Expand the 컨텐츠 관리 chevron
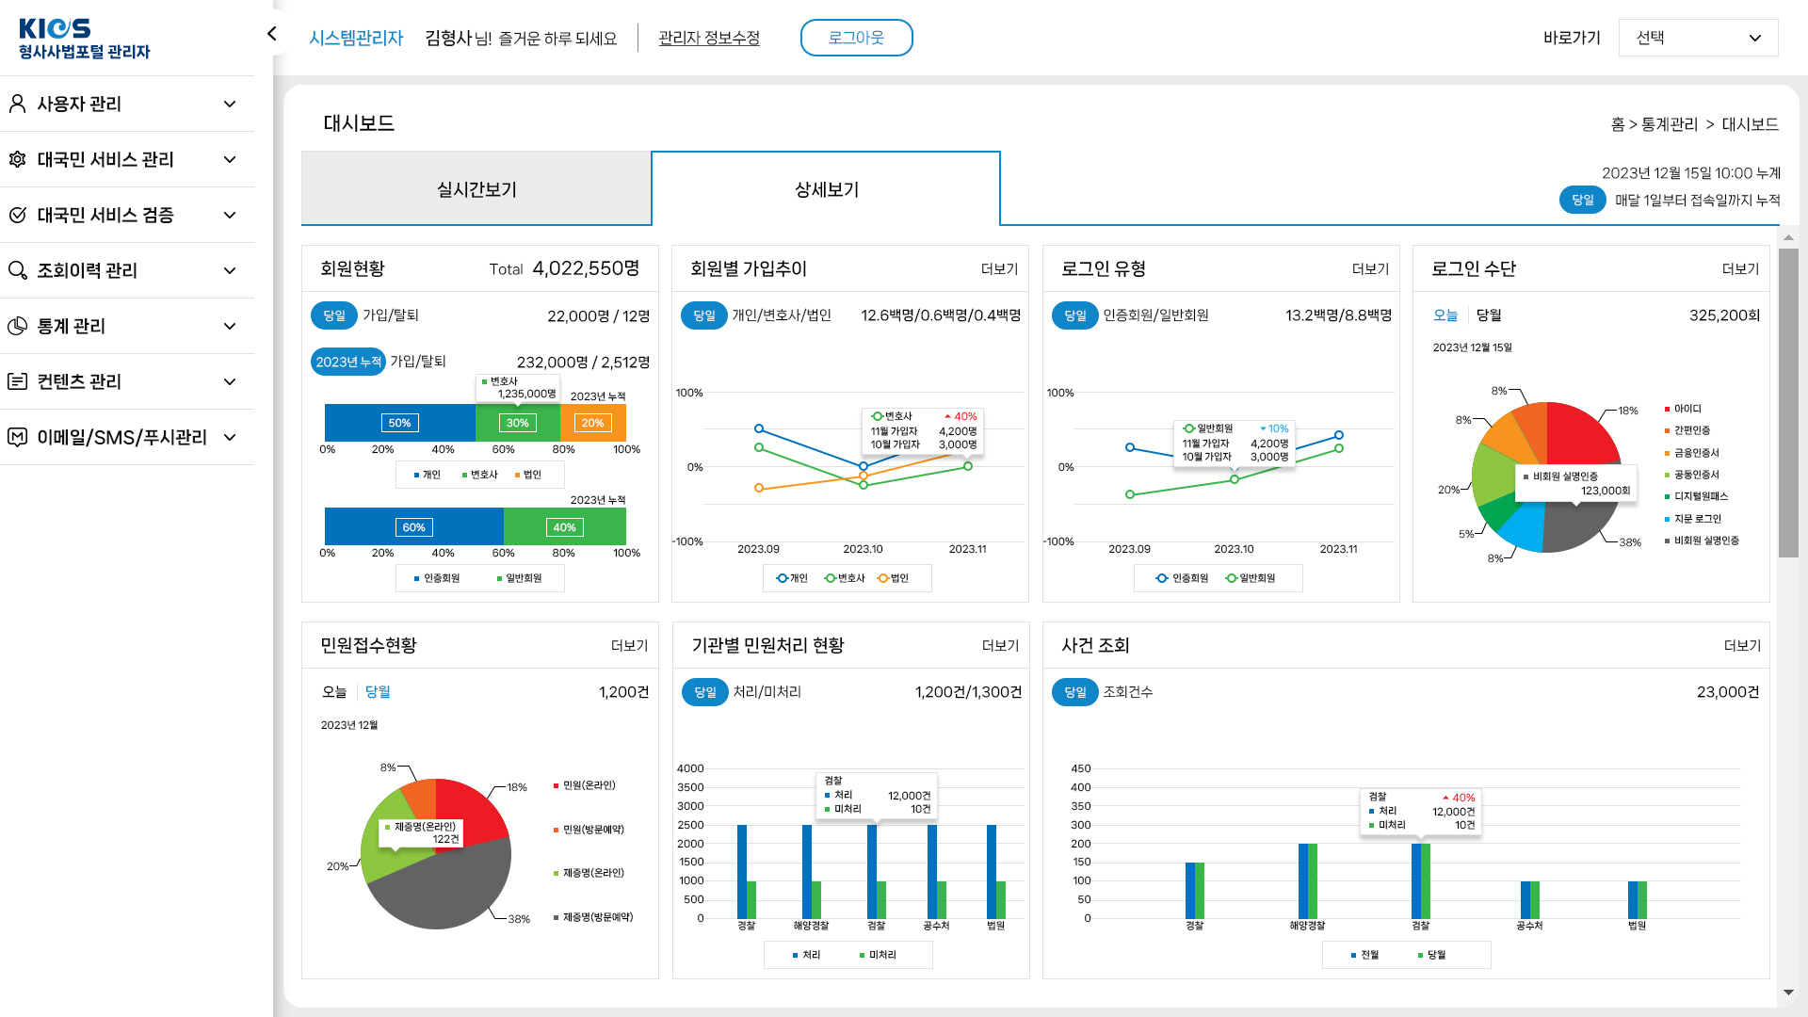The image size is (1808, 1017). click(230, 381)
